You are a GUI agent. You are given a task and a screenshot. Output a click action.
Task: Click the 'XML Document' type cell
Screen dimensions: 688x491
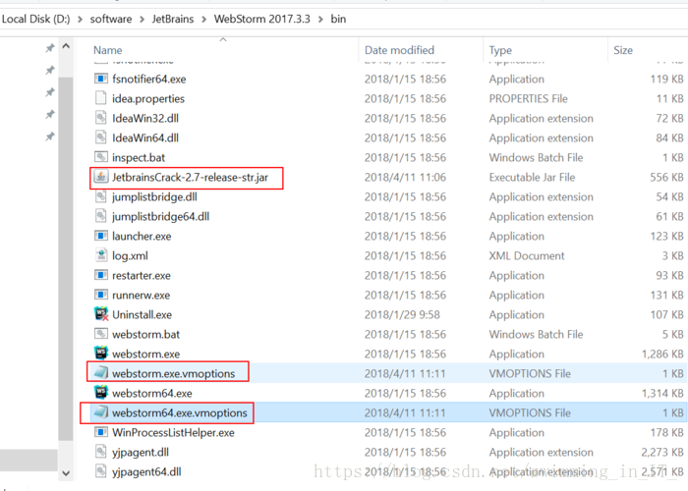point(527,255)
